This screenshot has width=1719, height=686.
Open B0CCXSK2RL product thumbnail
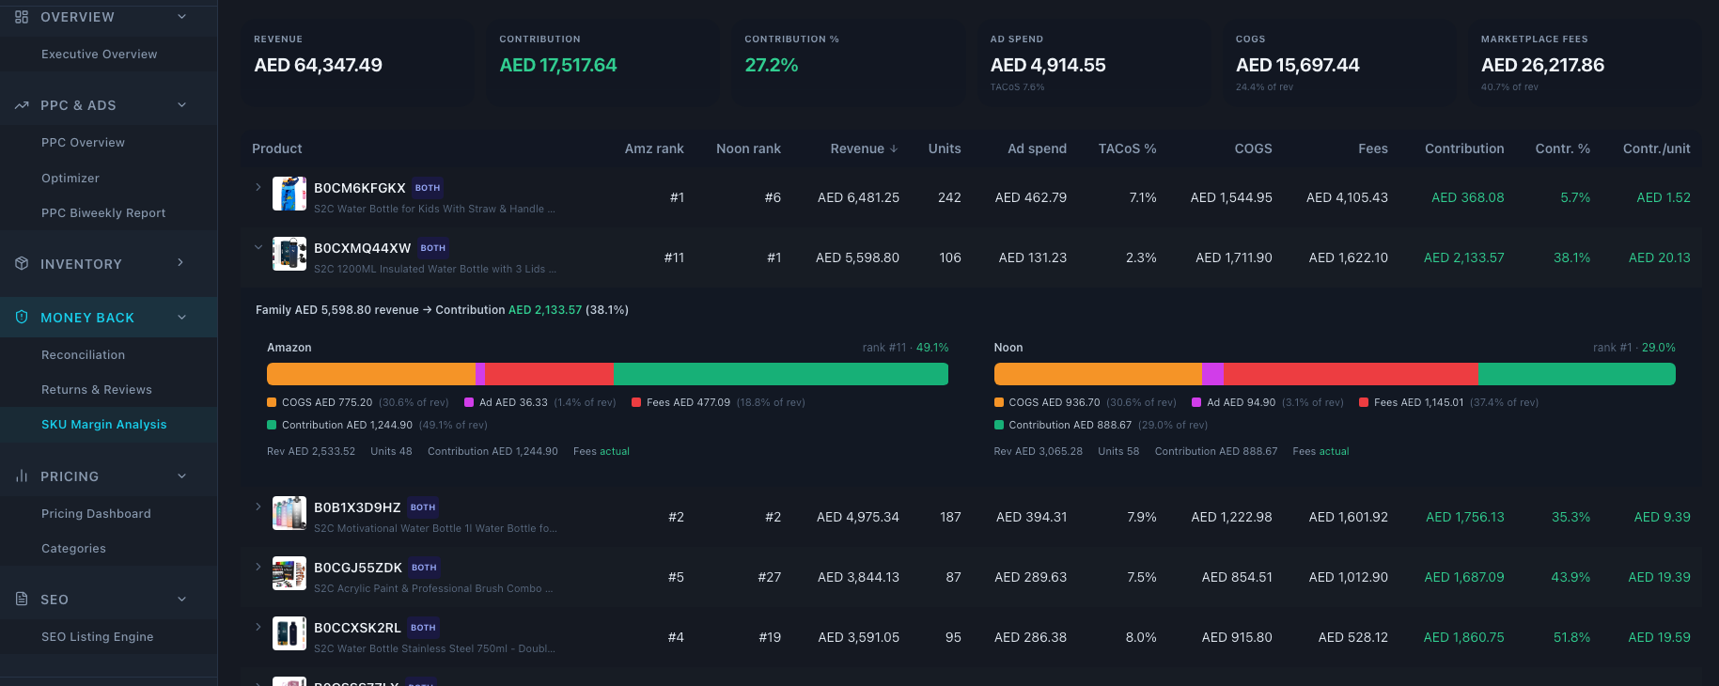pyautogui.click(x=289, y=633)
